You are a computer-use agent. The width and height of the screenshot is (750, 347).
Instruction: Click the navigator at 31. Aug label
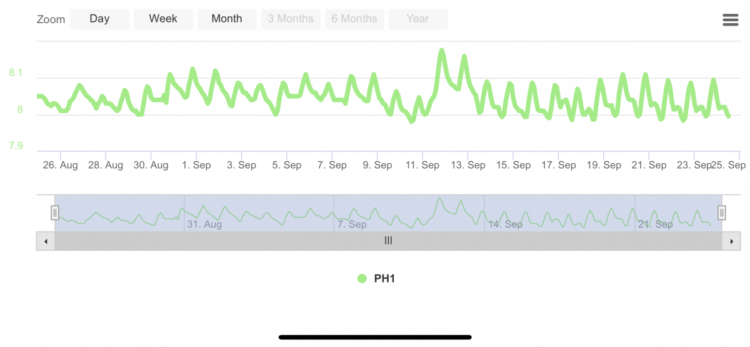tap(204, 224)
